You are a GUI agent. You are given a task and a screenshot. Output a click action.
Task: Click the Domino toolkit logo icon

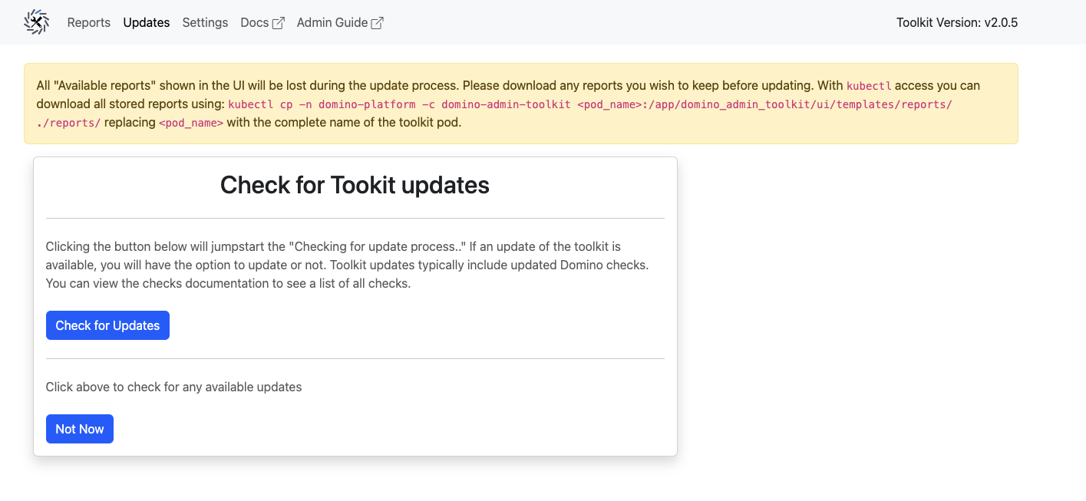click(x=36, y=22)
